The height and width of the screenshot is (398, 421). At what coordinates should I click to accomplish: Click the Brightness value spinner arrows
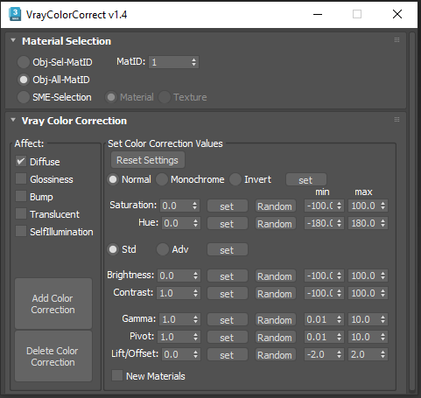195,276
